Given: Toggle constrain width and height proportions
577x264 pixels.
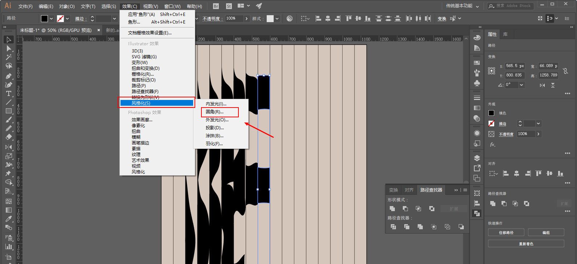Looking at the screenshot, I should [x=565, y=71].
